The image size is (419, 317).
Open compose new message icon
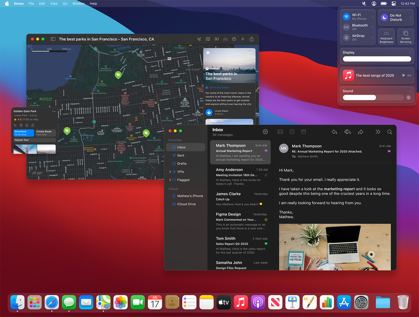coord(292,132)
